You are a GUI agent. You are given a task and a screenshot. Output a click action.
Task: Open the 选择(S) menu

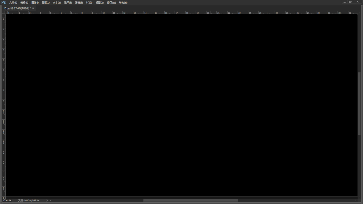pyautogui.click(x=68, y=3)
